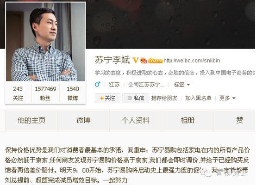Switch to the 相册 tab
This screenshot has height=185, width=256.
tap(187, 120)
